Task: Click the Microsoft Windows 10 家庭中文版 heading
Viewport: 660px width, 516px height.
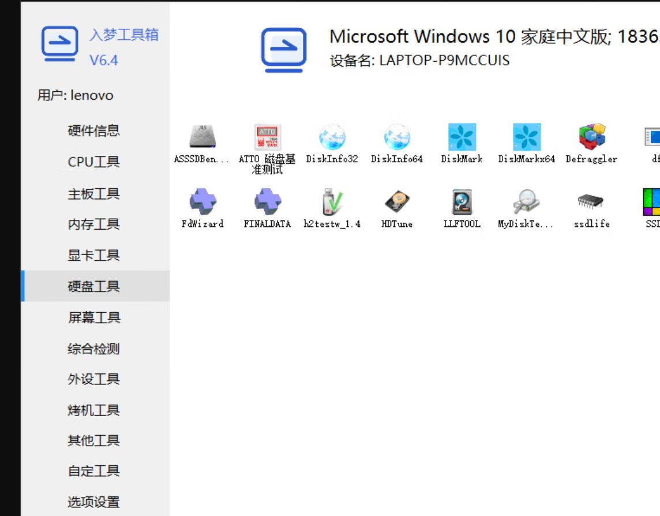Action: 494,36
